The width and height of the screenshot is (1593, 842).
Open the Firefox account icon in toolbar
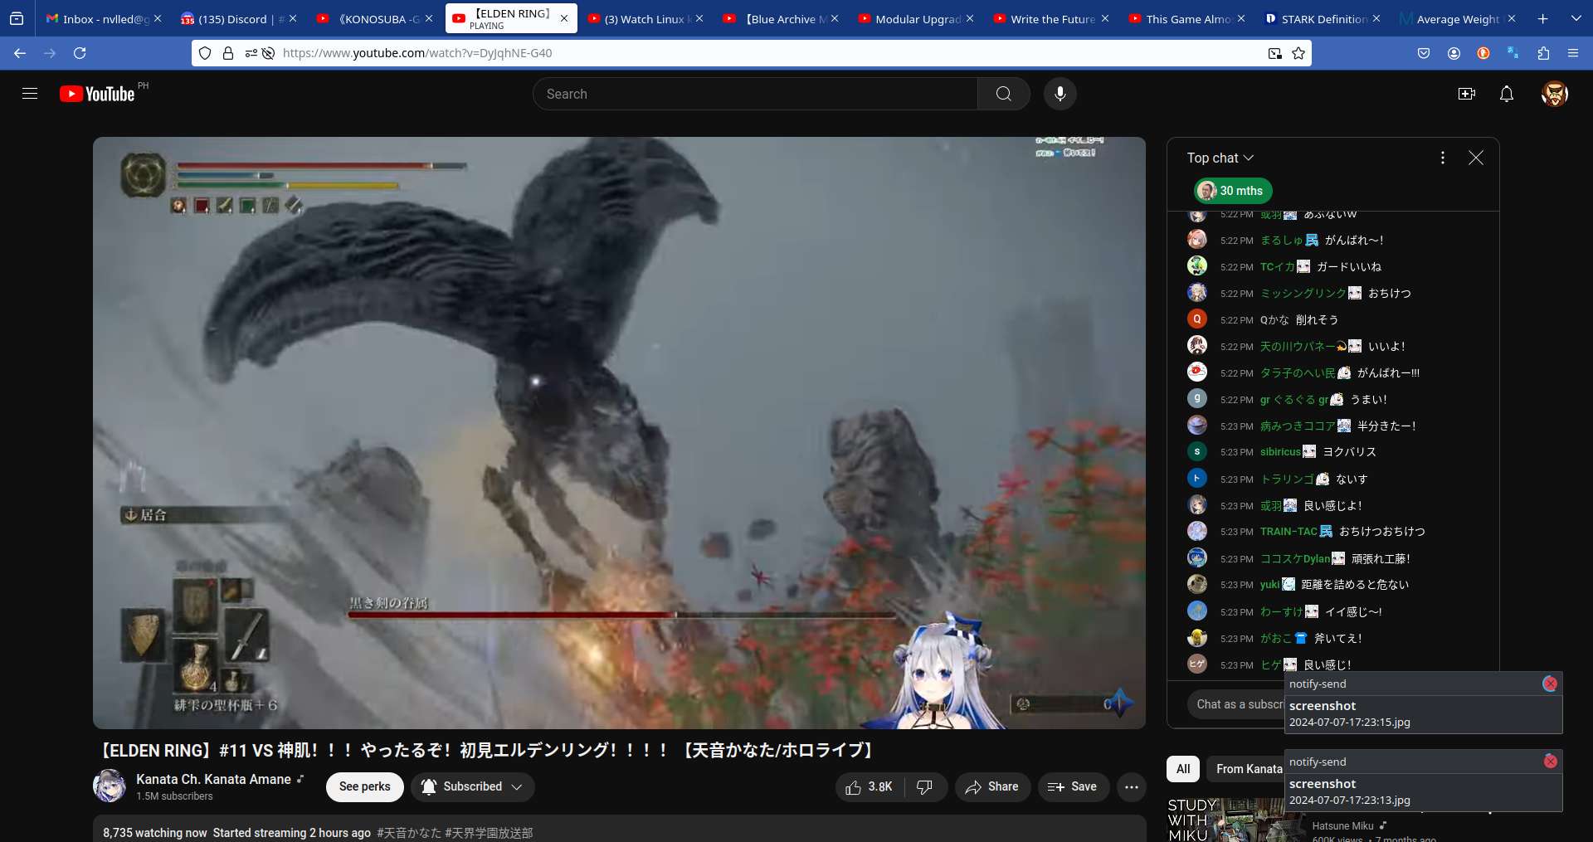(x=1454, y=53)
